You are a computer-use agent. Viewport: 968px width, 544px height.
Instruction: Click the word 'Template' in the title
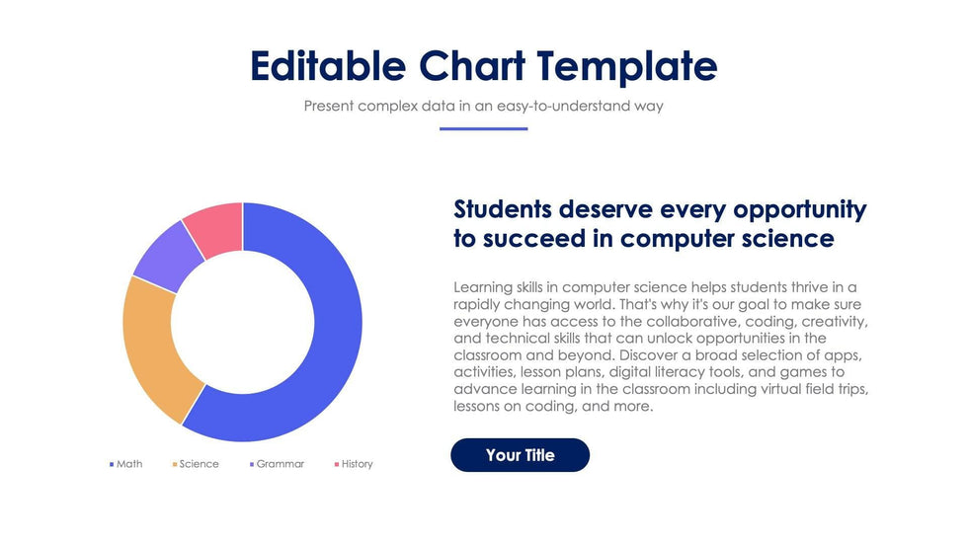pos(627,65)
